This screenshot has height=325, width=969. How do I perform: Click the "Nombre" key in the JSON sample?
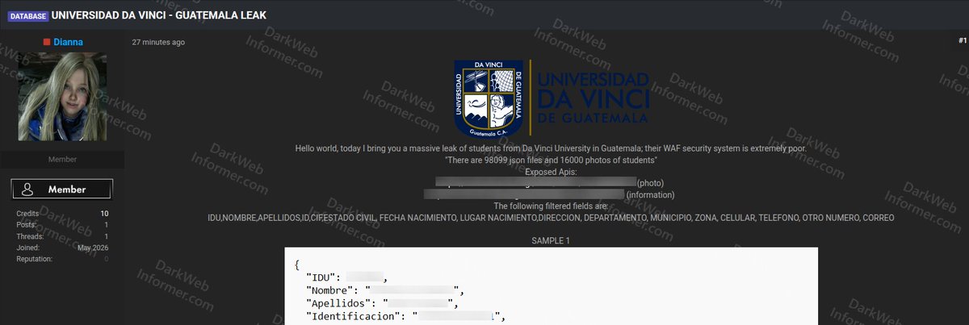pyautogui.click(x=331, y=290)
